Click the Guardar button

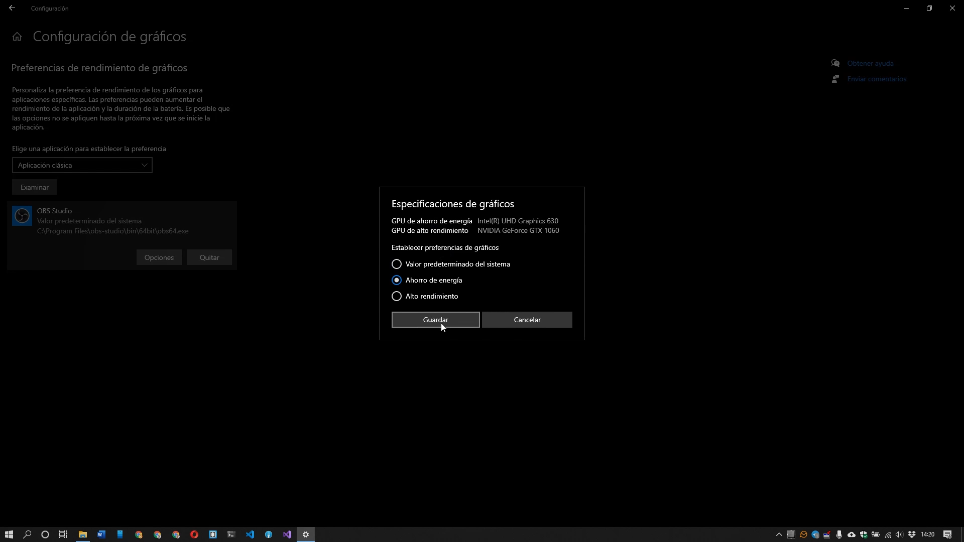pos(435,320)
